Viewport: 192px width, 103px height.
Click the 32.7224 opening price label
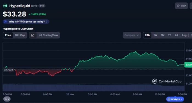click(x=8, y=70)
